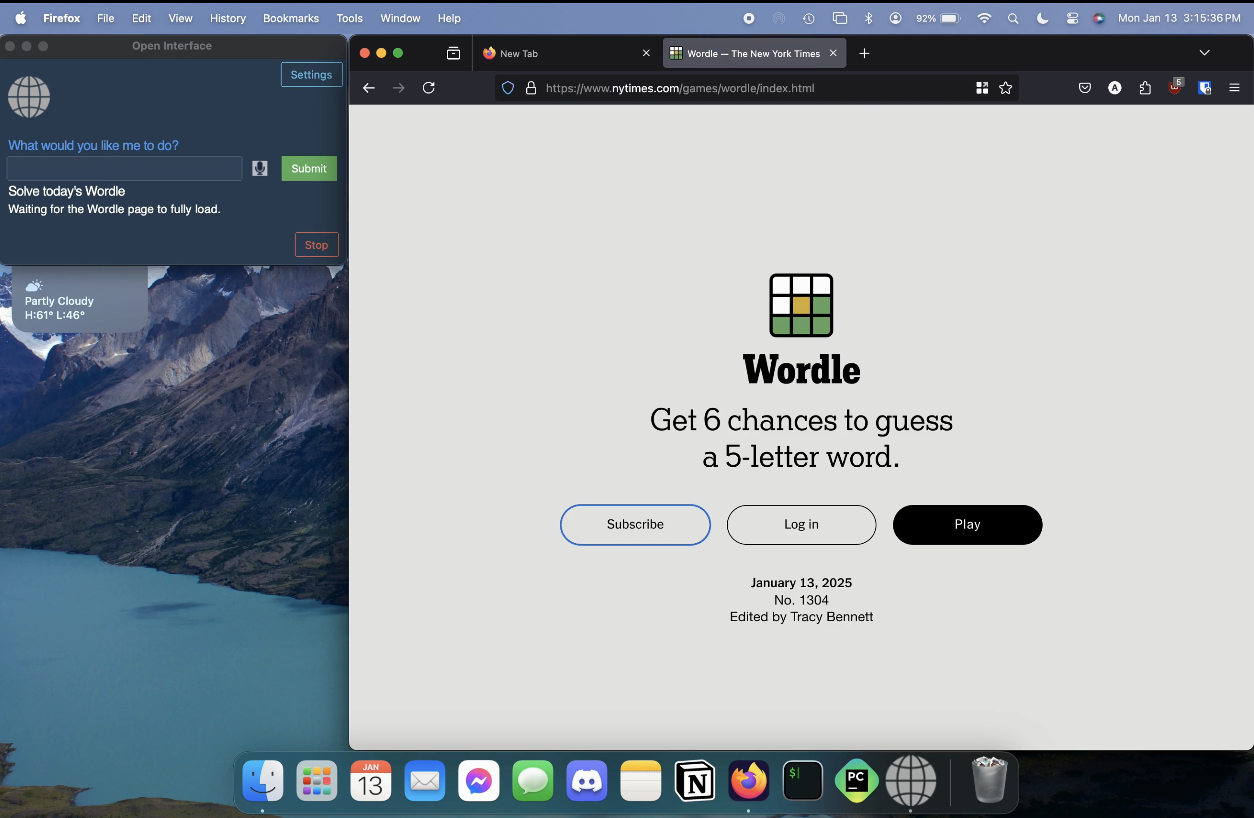Switch to the New Tab tab

[559, 53]
